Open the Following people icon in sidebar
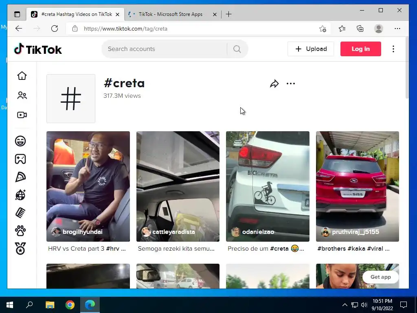The image size is (417, 313). (22, 95)
